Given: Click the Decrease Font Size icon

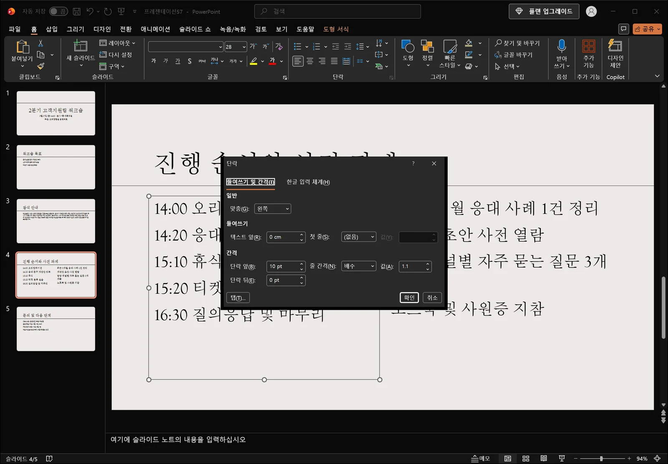Looking at the screenshot, I should pyautogui.click(x=266, y=46).
